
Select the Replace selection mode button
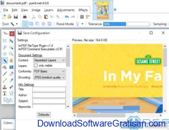click(25, 24)
